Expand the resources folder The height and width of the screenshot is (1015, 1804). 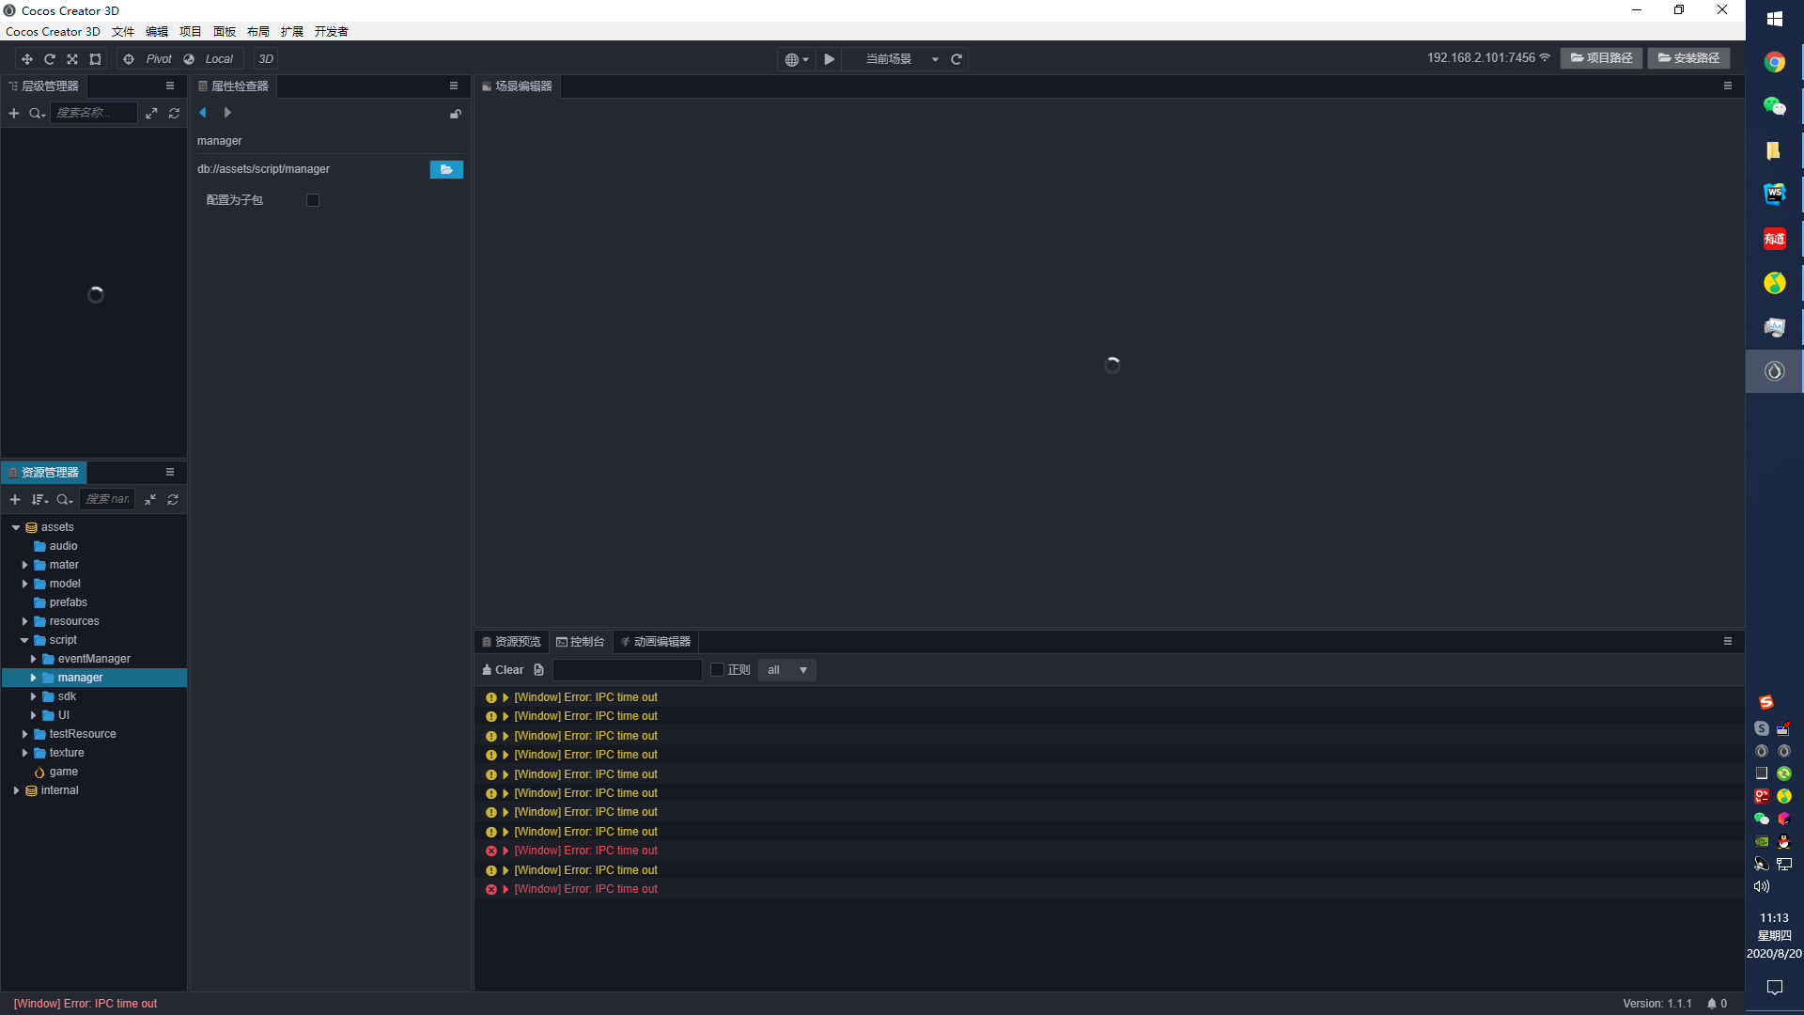[x=25, y=621]
